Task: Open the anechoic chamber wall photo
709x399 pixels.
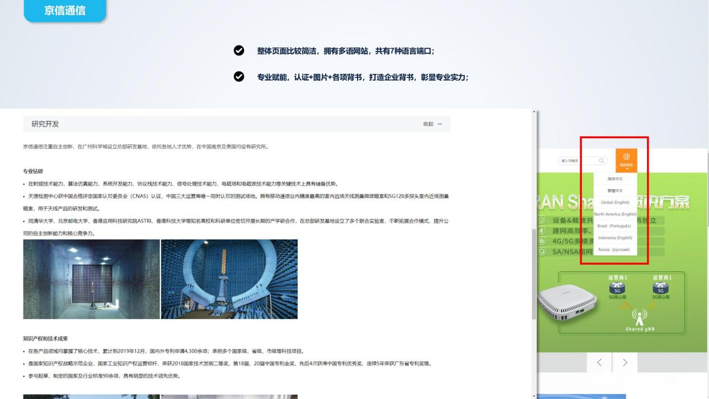Action: [92, 279]
